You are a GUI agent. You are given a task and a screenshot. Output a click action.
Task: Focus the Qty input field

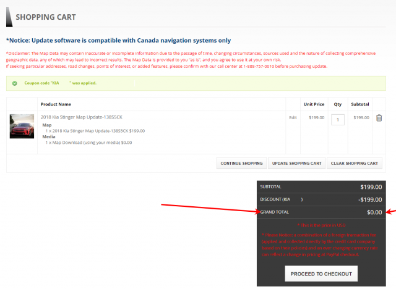[x=338, y=119]
